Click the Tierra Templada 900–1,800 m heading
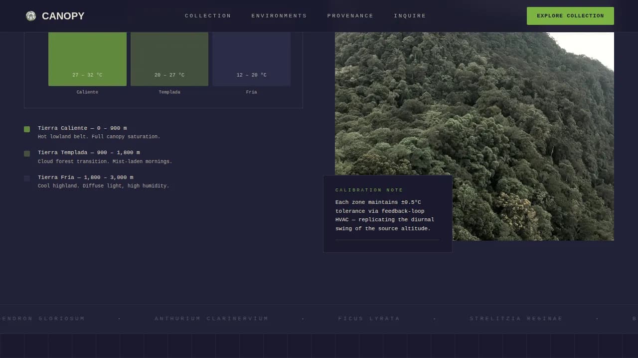 click(89, 153)
